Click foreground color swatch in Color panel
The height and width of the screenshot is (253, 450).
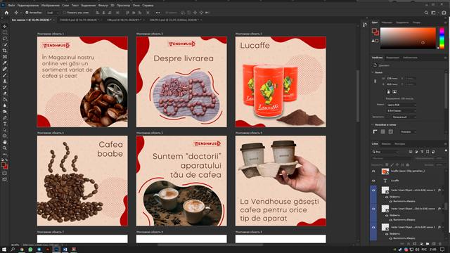pyautogui.click(x=374, y=30)
